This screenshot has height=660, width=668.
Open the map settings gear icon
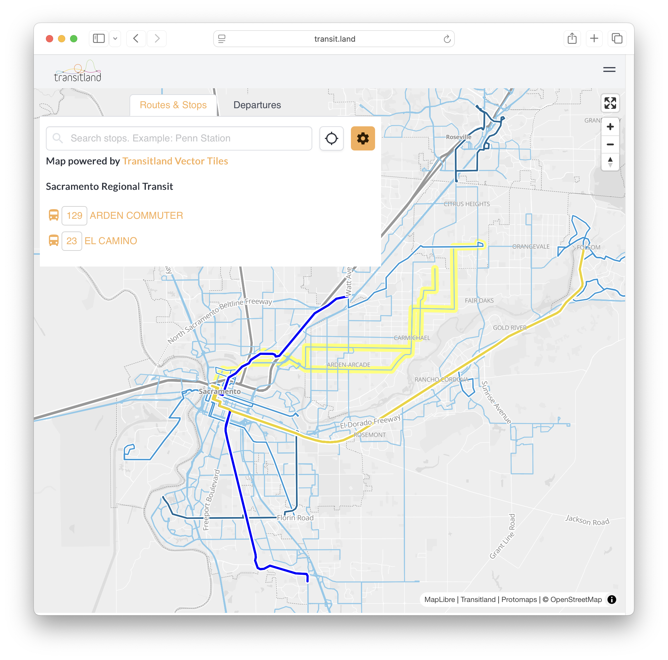coord(363,138)
